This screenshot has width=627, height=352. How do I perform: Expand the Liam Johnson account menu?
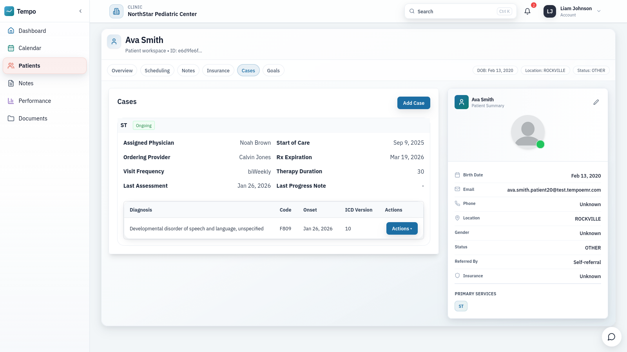point(599,11)
